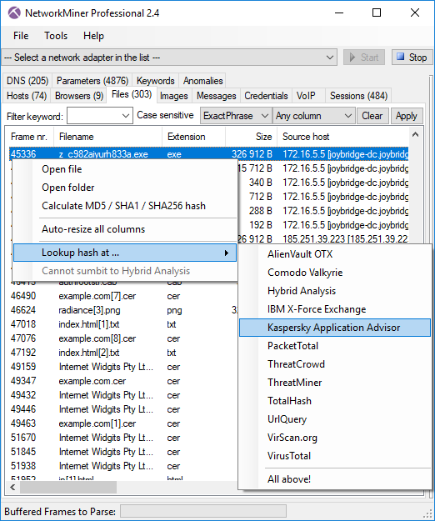This screenshot has height=521, width=435.
Task: Select the index.html[2].txt row
Action: [x=123, y=353]
